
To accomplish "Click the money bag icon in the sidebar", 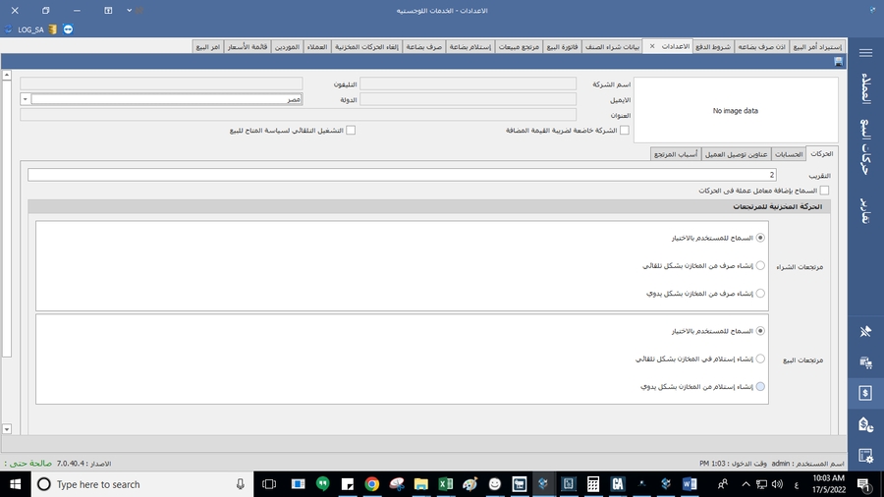I will click(865, 424).
